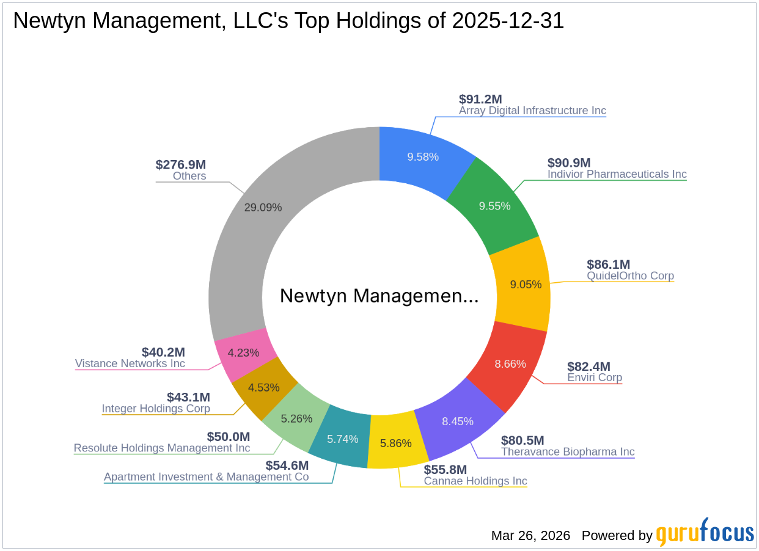This screenshot has height=551, width=759.
Task: Click the pink Vistance Networks slice
Action: (x=243, y=353)
